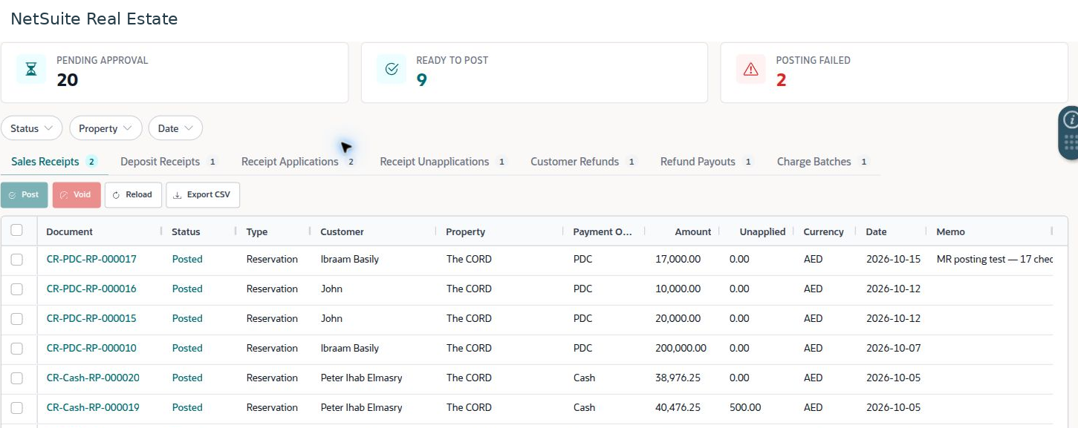This screenshot has height=428, width=1078.
Task: Click the Pending Approval card showing 20
Action: click(175, 72)
